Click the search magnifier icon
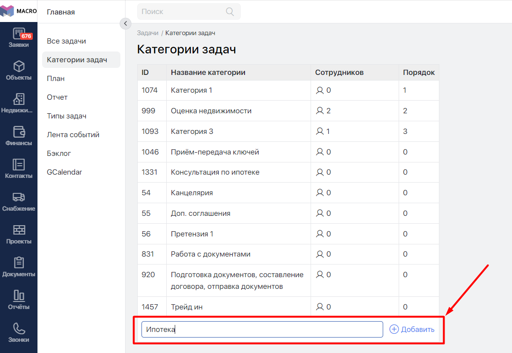 click(x=230, y=12)
